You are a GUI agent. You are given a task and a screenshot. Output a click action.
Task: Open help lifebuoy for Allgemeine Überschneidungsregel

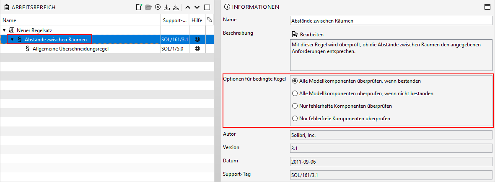pyautogui.click(x=197, y=49)
